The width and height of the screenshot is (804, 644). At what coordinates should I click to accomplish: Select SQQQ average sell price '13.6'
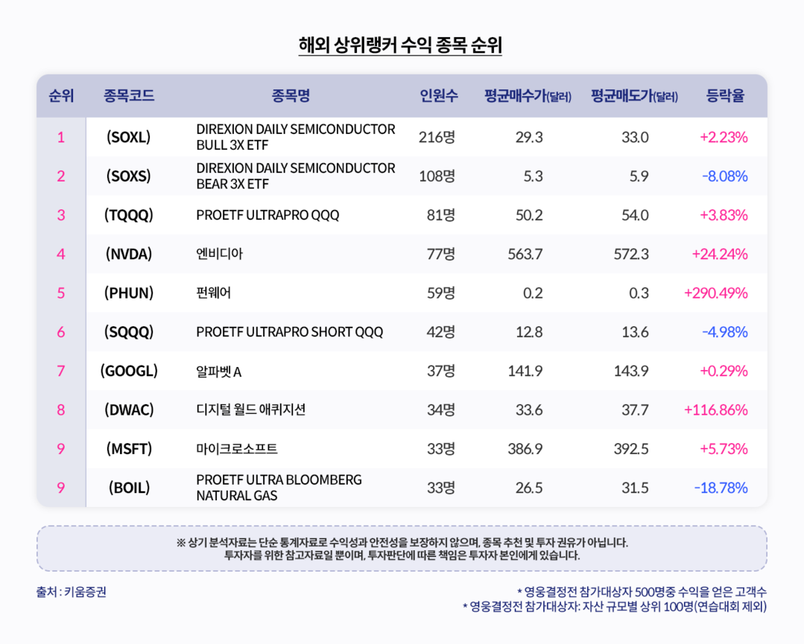(x=636, y=332)
